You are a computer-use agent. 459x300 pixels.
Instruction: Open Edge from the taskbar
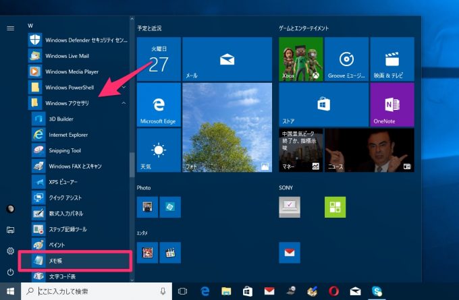pos(205,291)
